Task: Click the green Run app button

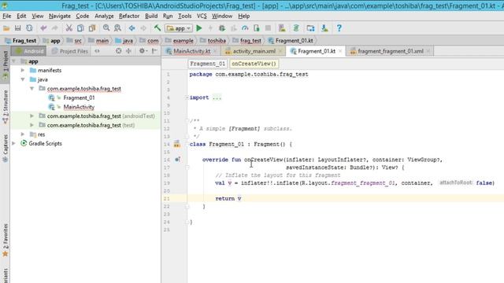Action: coord(199,28)
